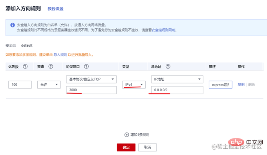
Task: Click the 操作 column header
Action: pyautogui.click(x=241, y=66)
